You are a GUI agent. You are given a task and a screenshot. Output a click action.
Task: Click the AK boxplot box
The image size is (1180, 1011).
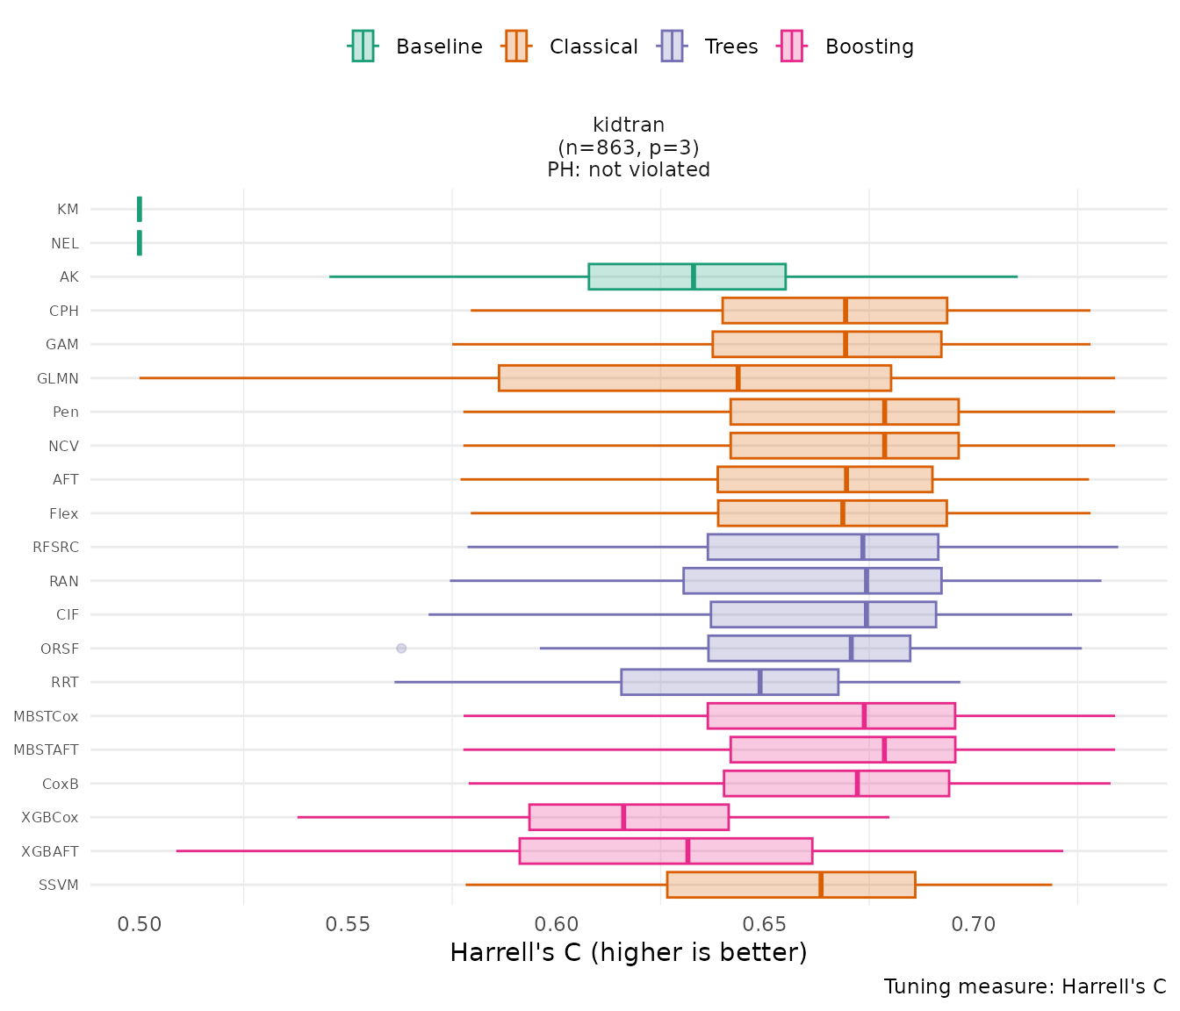click(x=687, y=276)
